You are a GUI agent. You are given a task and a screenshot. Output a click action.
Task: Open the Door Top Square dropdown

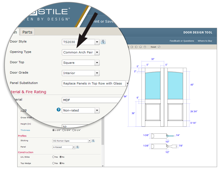click(97, 63)
